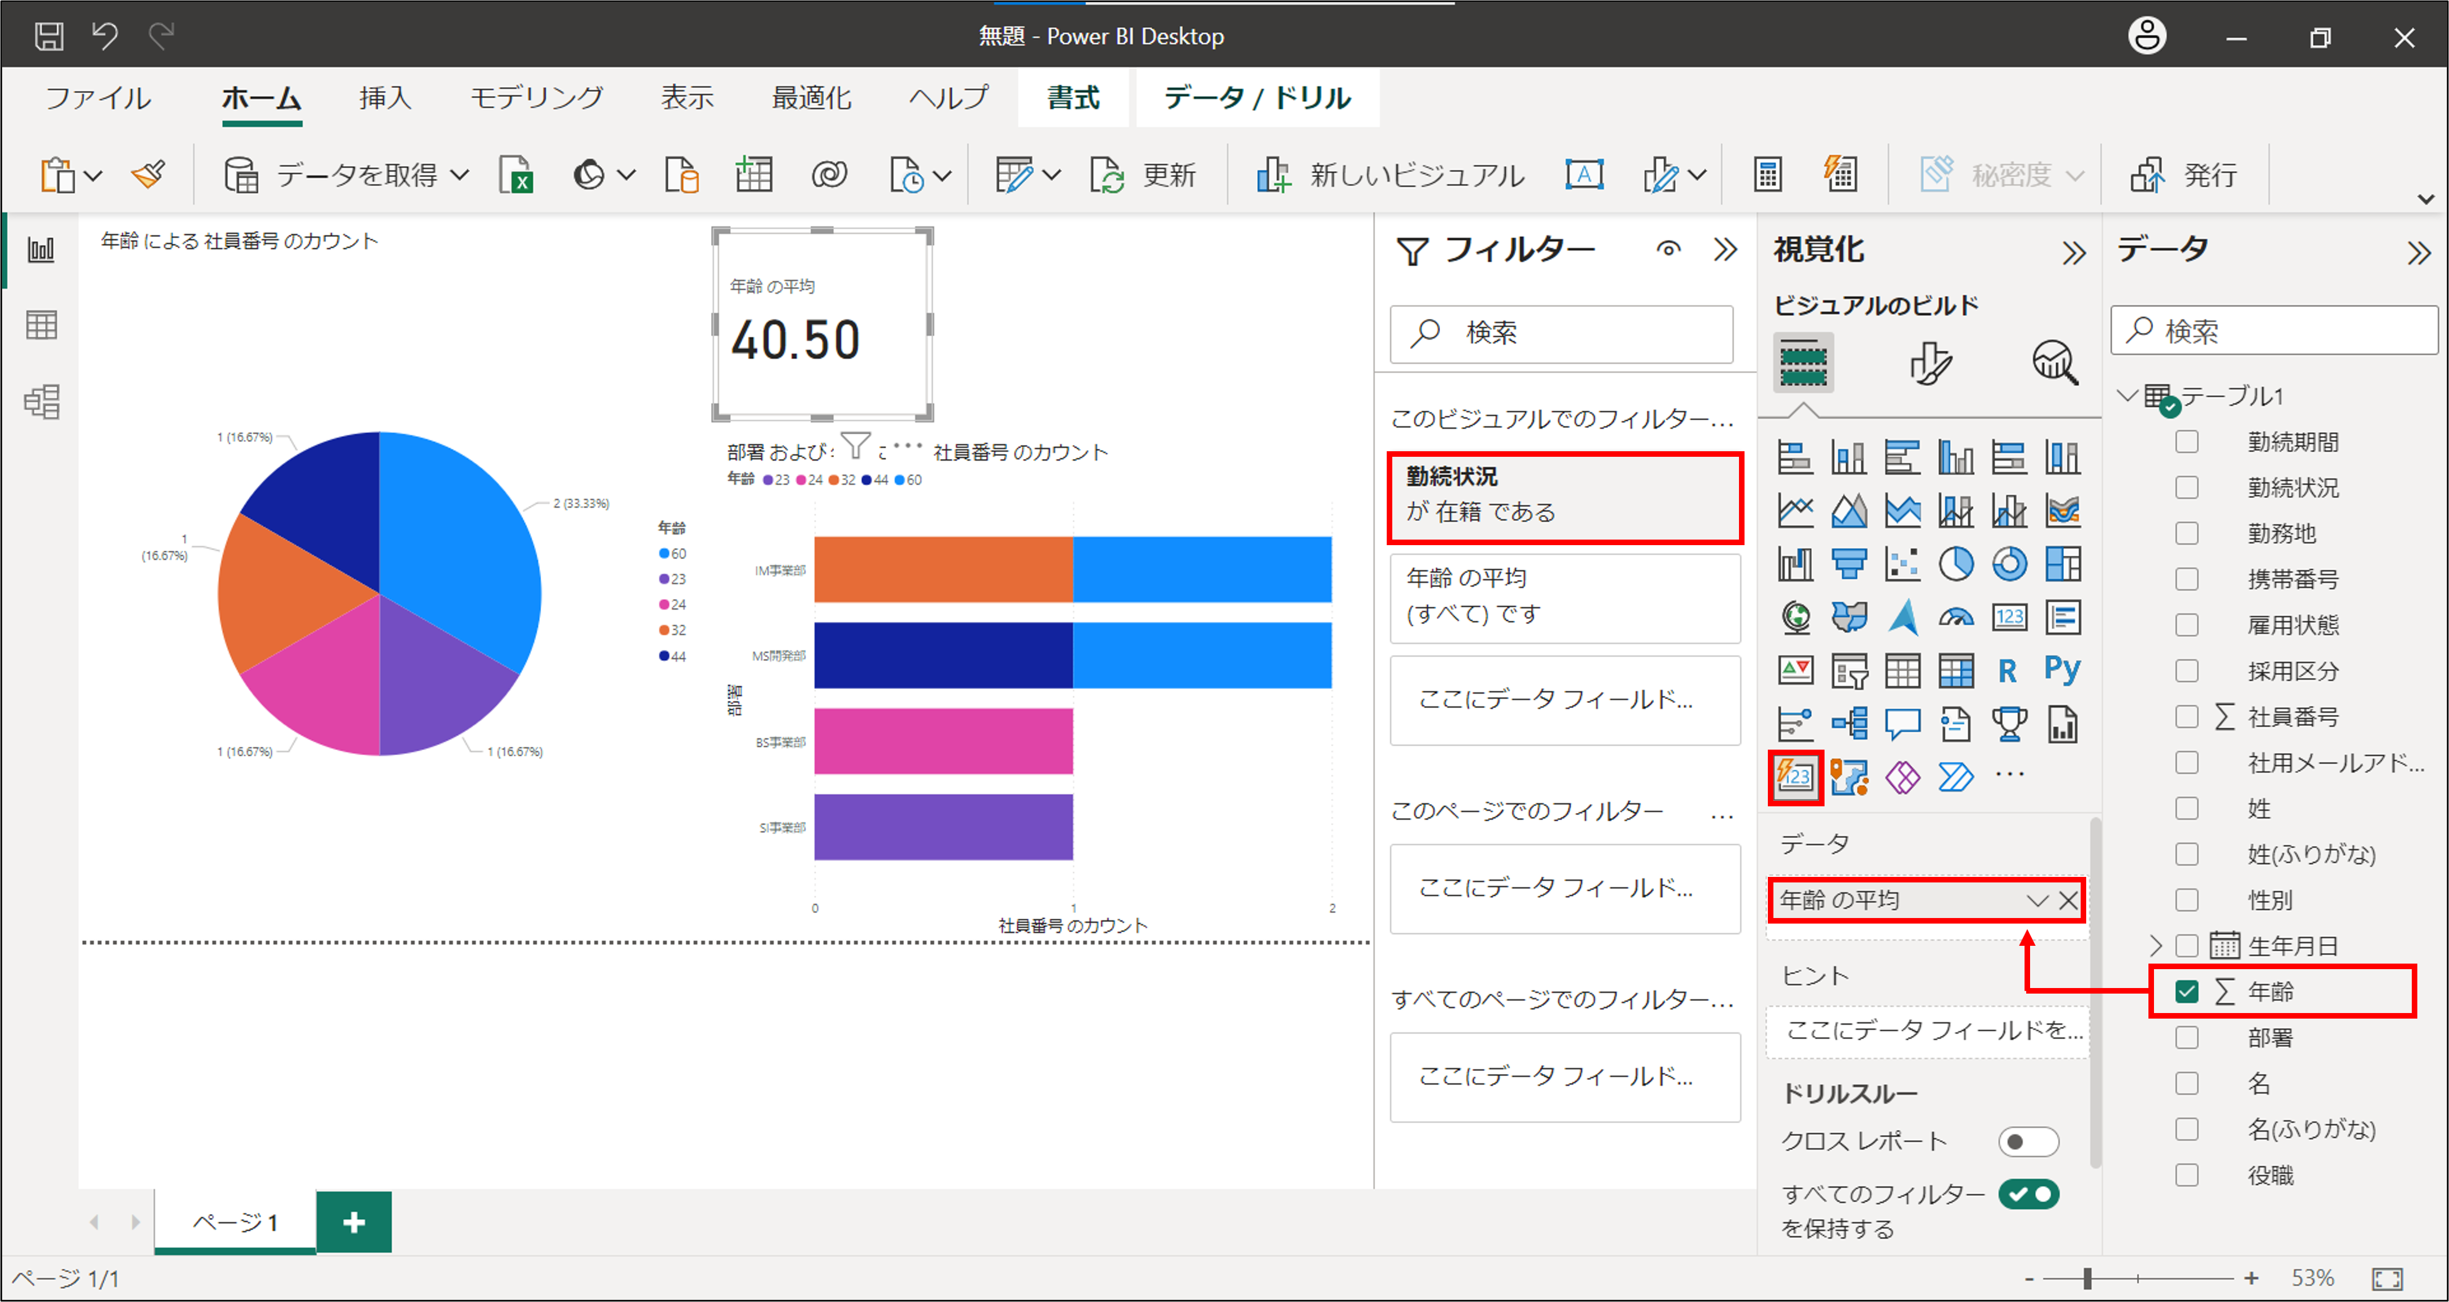This screenshot has height=1302, width=2449.
Task: Check the 性別 field checkbox
Action: pos(2187,900)
